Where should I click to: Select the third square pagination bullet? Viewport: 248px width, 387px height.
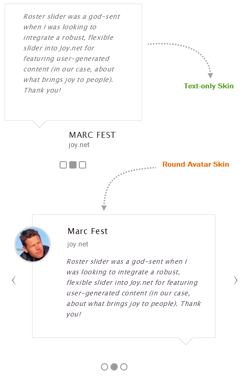[x=83, y=164]
